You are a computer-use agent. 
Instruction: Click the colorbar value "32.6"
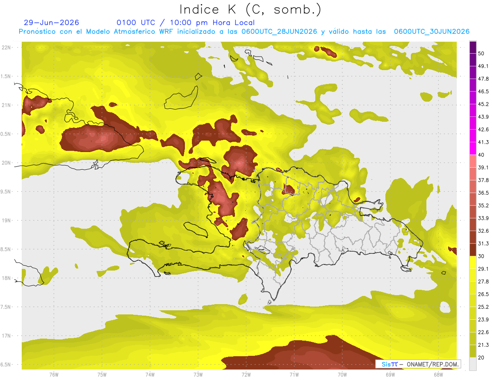[483, 231]
